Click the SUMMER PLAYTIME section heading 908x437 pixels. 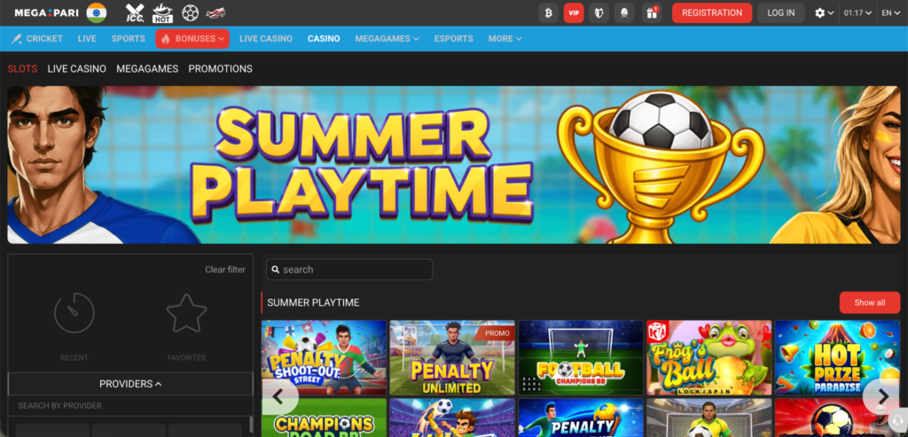pyautogui.click(x=313, y=303)
